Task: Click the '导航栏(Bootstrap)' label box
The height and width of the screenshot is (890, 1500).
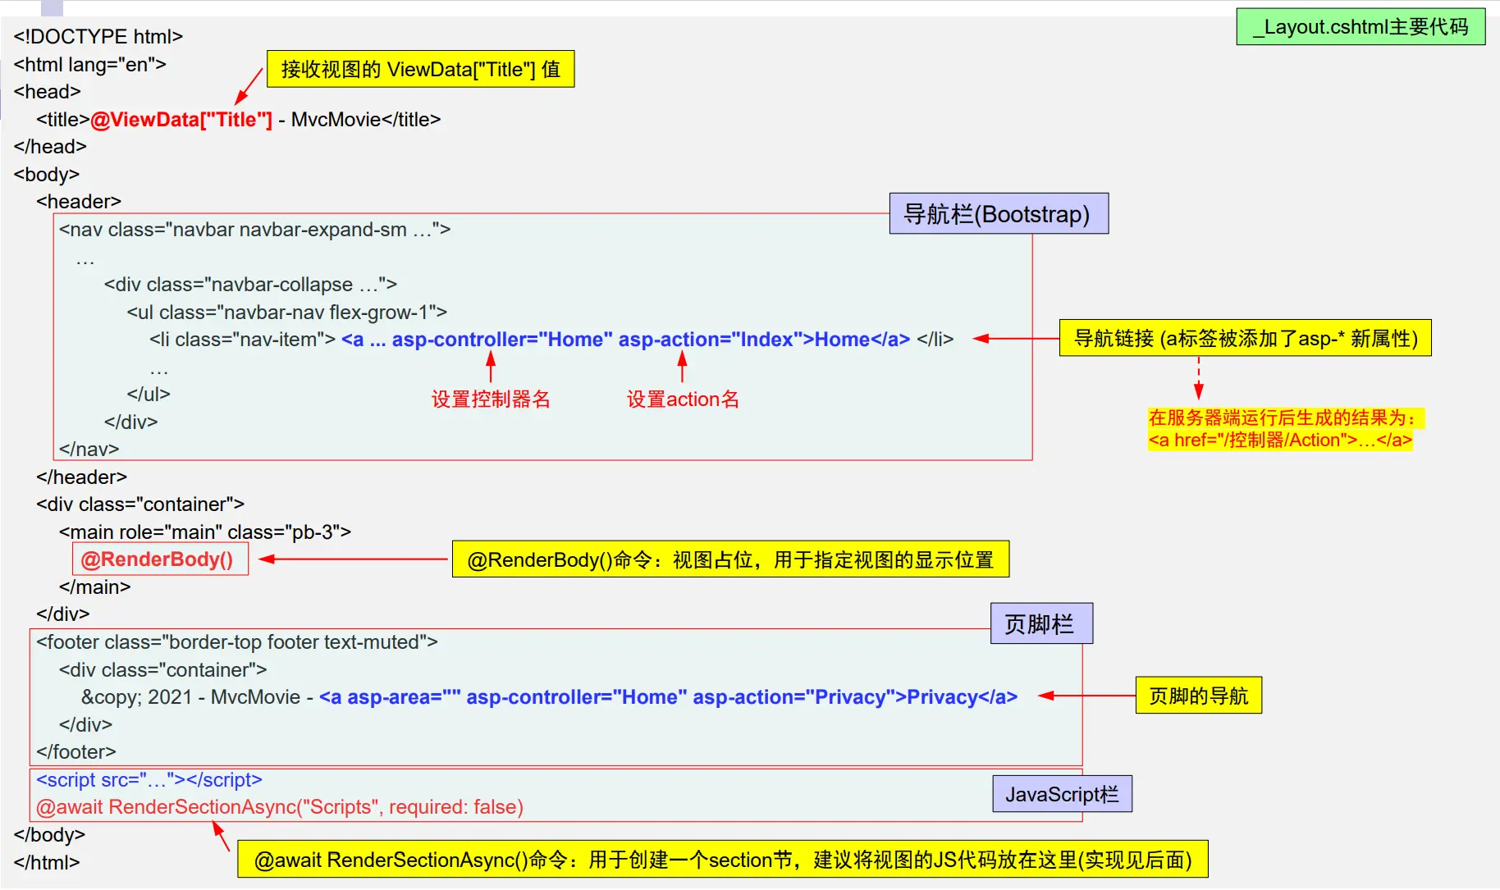Action: tap(999, 214)
